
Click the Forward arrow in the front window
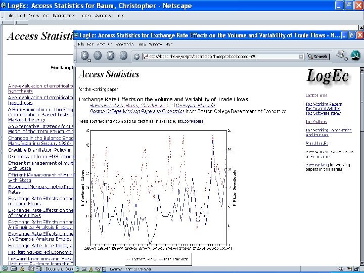coord(98,56)
